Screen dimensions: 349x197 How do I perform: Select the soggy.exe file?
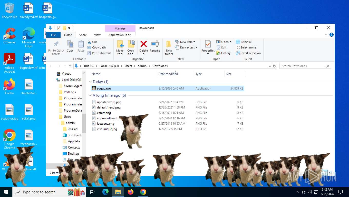pyautogui.click(x=168, y=88)
